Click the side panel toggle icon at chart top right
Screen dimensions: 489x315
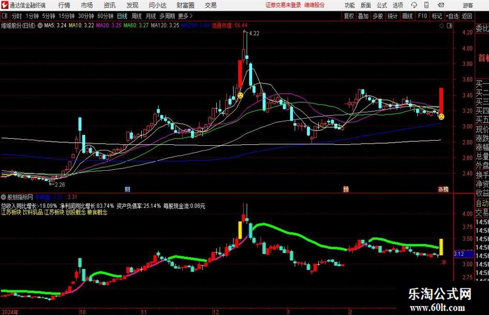click(x=449, y=26)
